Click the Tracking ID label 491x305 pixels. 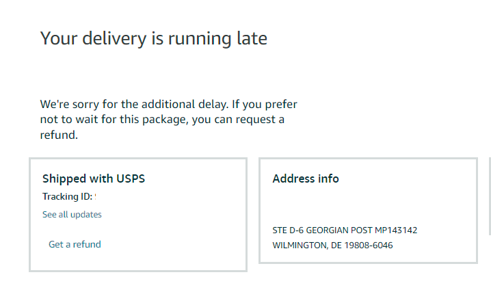point(67,196)
